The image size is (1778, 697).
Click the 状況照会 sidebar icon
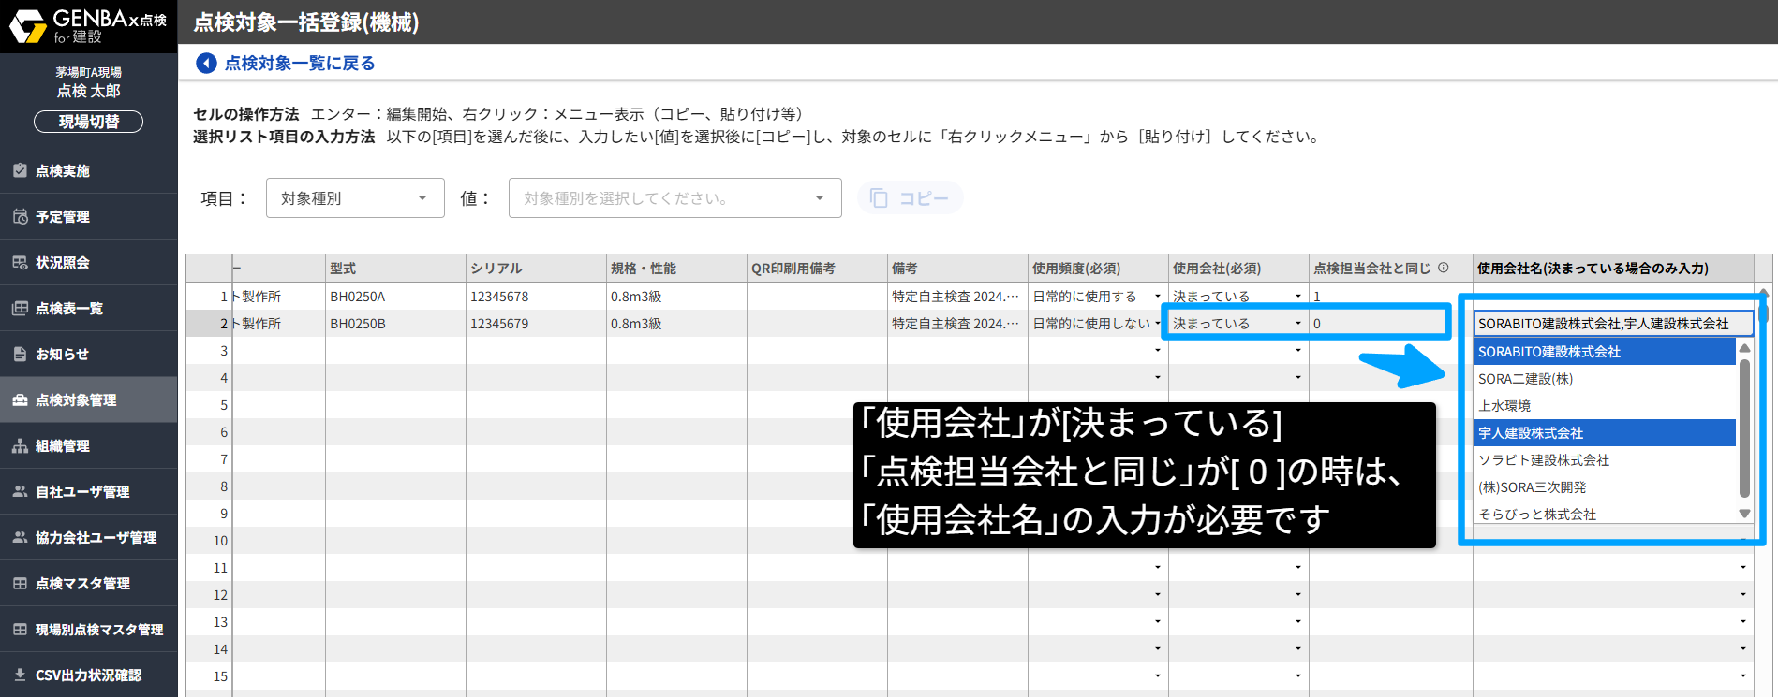click(20, 262)
